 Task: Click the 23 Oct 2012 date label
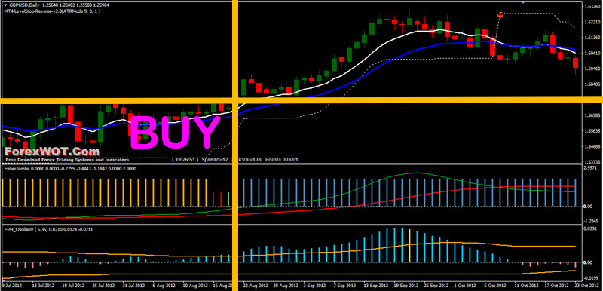[x=586, y=286]
